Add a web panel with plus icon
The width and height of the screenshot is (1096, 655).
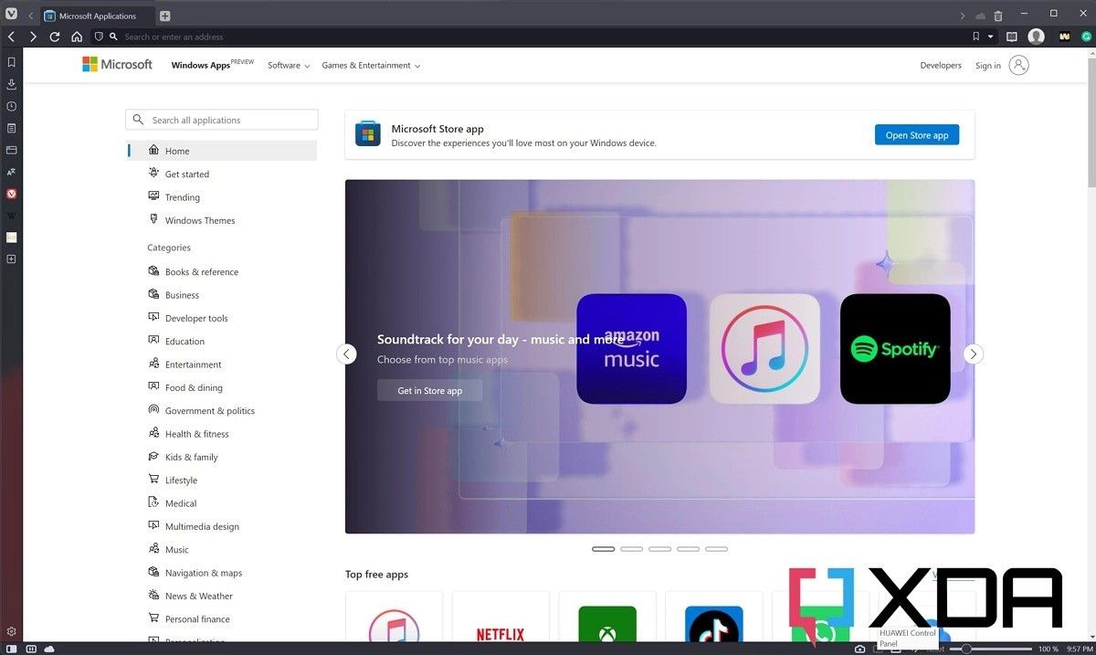pyautogui.click(x=12, y=259)
